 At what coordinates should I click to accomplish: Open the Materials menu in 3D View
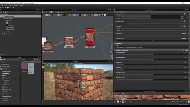pyautogui.click(x=50, y=63)
